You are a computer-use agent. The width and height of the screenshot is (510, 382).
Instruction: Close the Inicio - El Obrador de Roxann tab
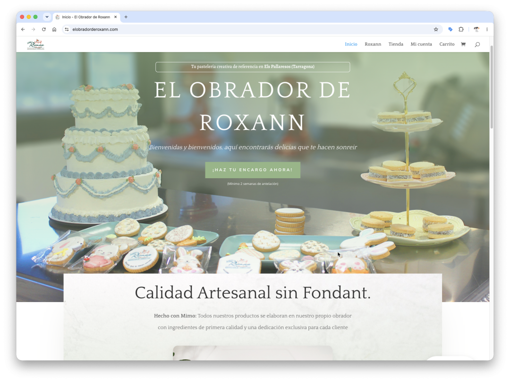[x=116, y=17]
